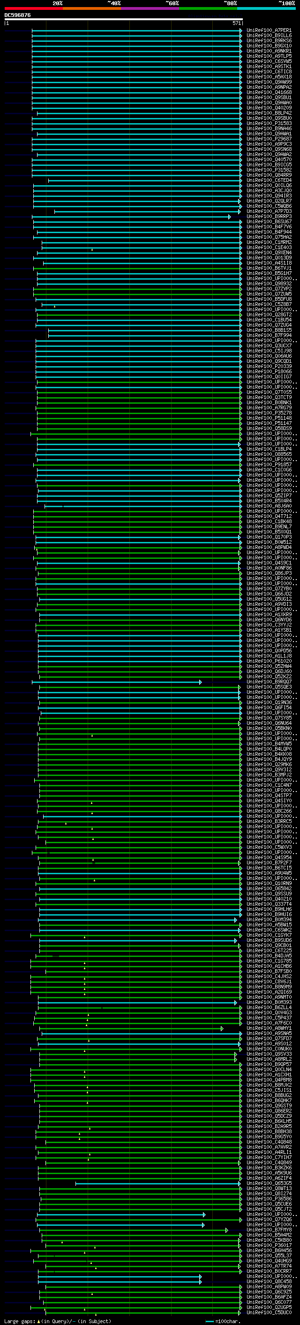The height and width of the screenshot is (1325, 300).
Task: Click the UniRef100_C5WQB6 label
Action: 269,206
